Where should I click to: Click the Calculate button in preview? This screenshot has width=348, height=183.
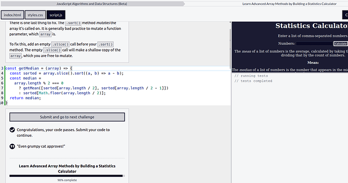[340, 44]
